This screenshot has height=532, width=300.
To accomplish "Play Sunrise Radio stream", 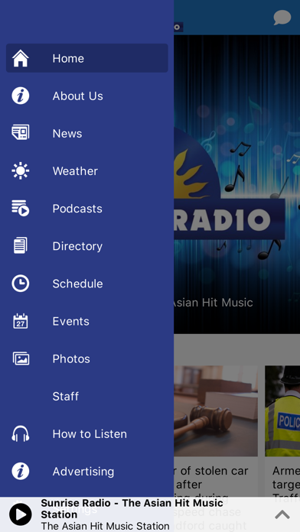I will [21, 514].
